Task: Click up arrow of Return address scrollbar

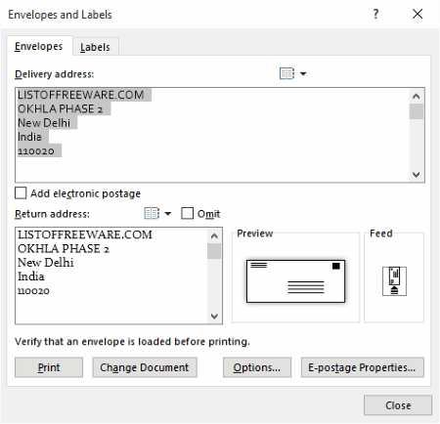Action: [214, 235]
